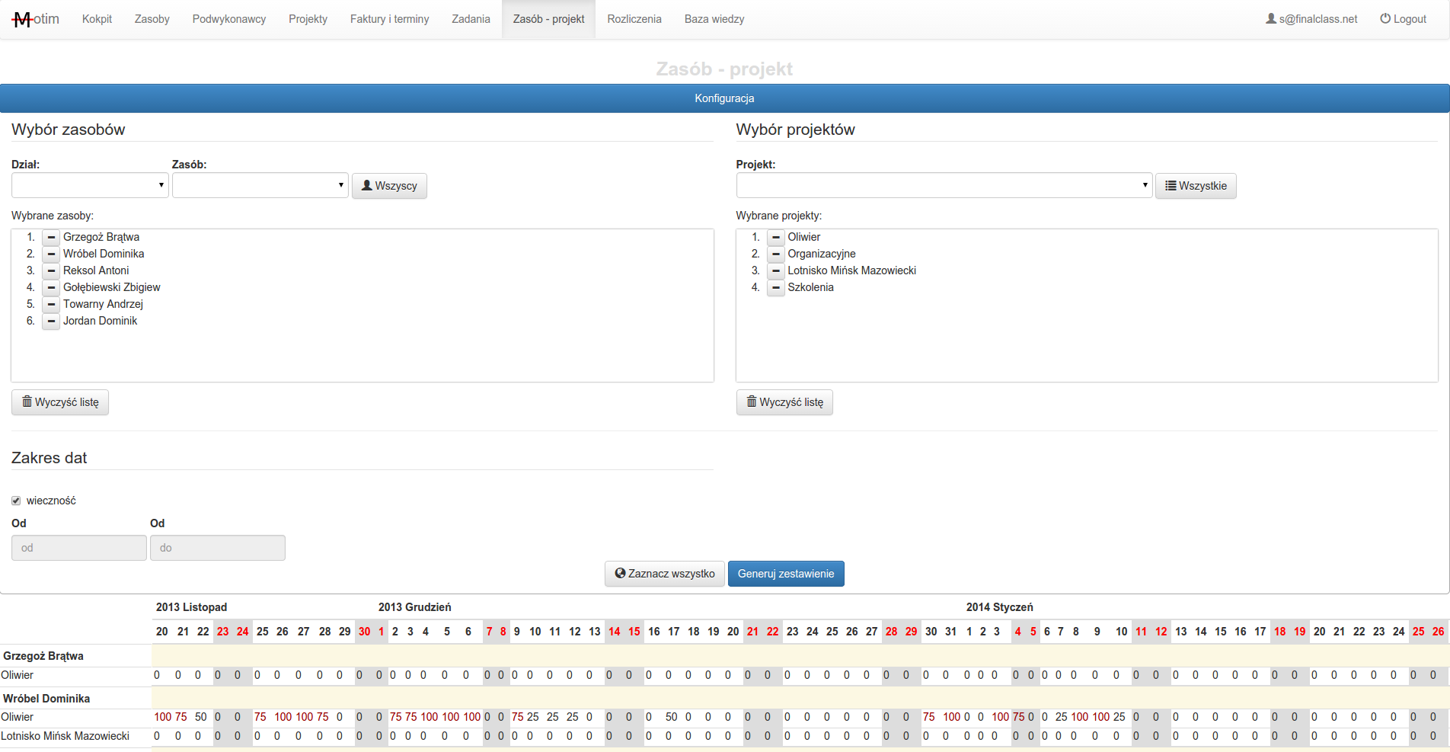Viewport: 1450px width, 752px height.
Task: Click minus icon next to Wróbel Dominika
Action: [x=51, y=254]
